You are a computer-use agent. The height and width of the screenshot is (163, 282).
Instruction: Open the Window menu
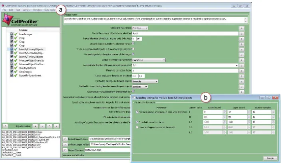[x=37, y=10]
